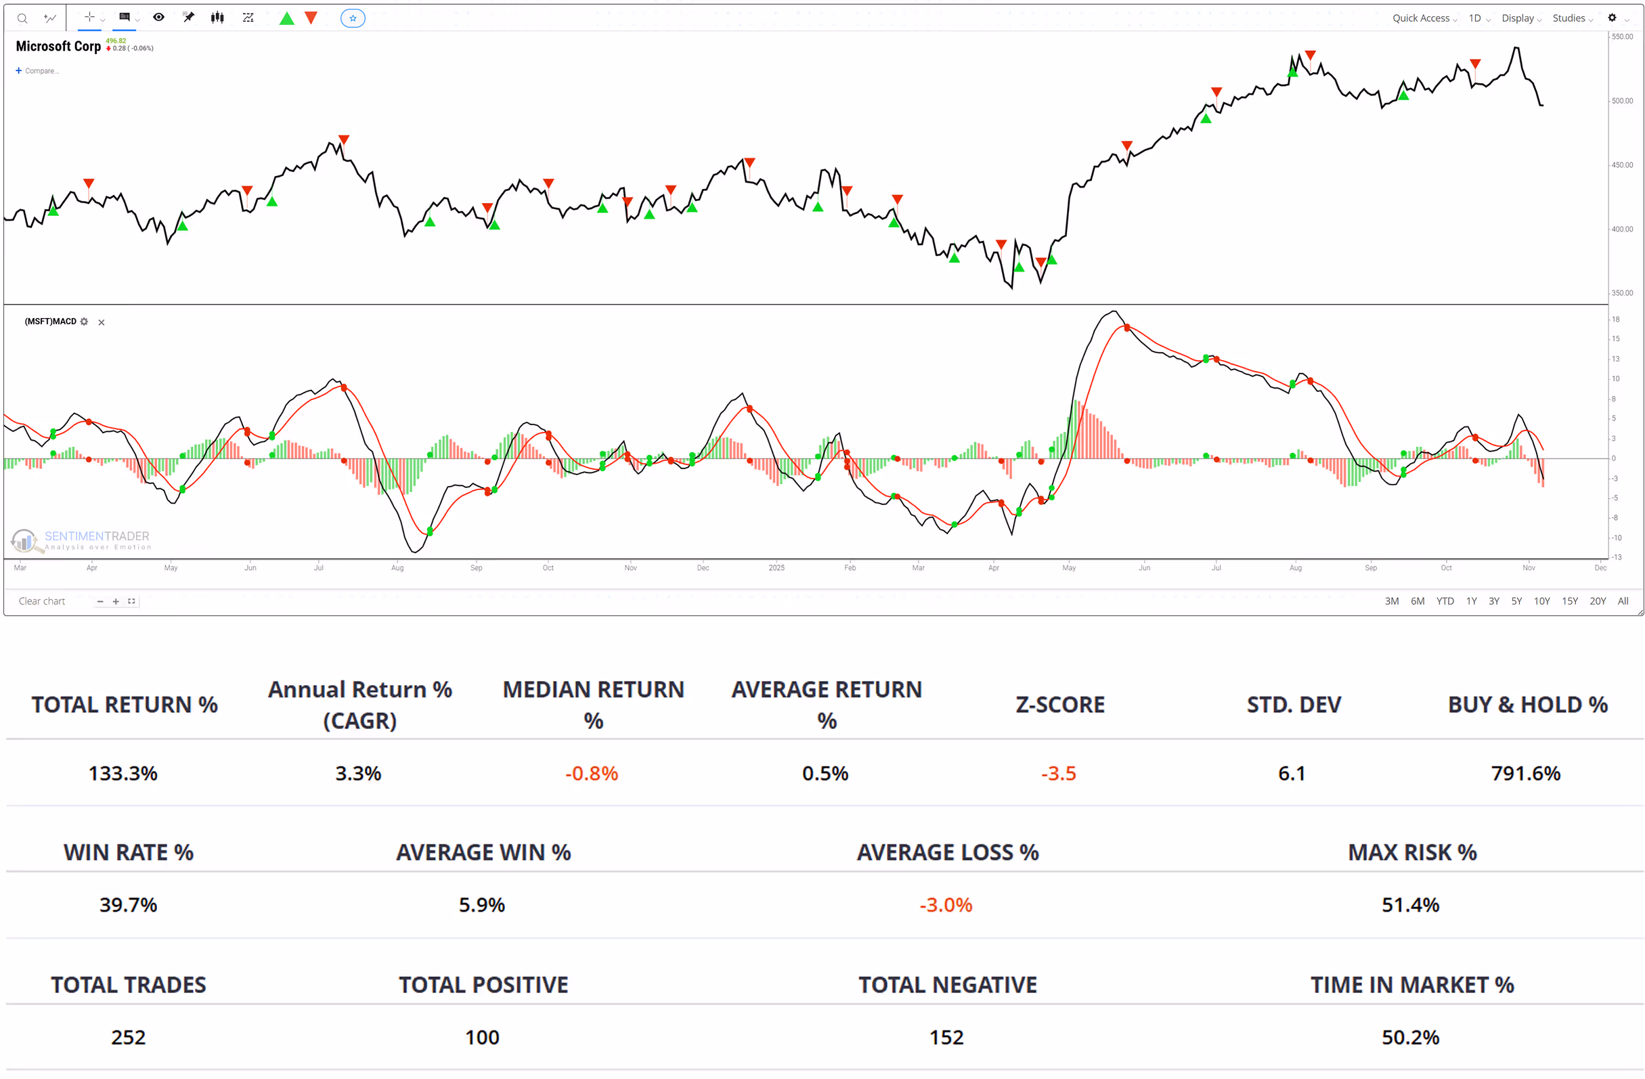
Task: Click the symbol search magnifier icon
Action: 22,19
